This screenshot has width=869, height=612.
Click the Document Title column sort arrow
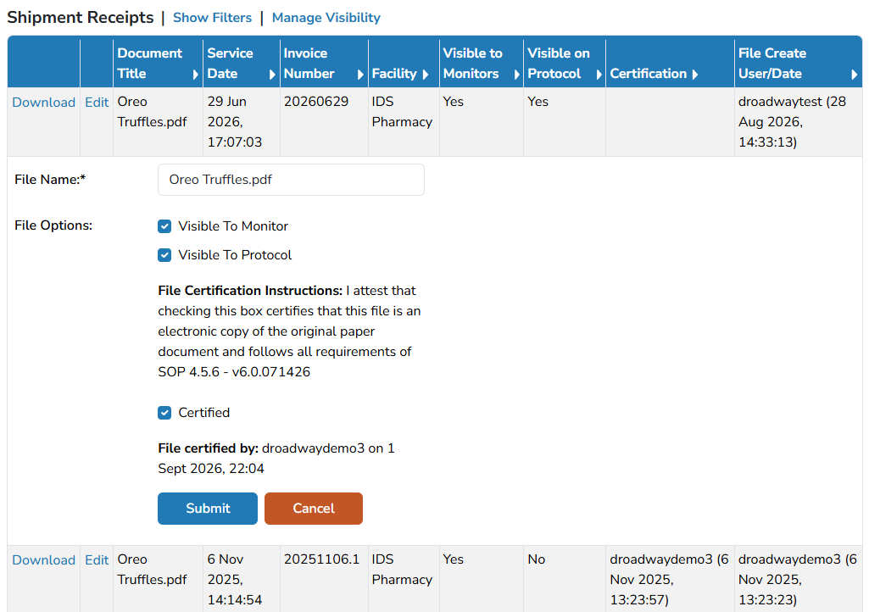(x=195, y=75)
